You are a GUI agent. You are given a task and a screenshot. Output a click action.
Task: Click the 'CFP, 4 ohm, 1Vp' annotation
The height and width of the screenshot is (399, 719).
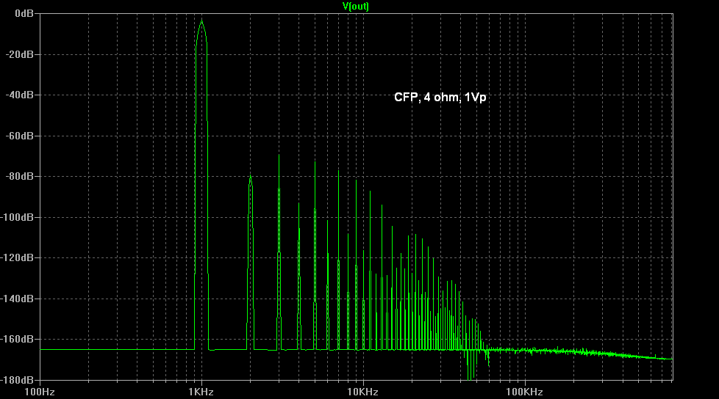[x=440, y=98]
